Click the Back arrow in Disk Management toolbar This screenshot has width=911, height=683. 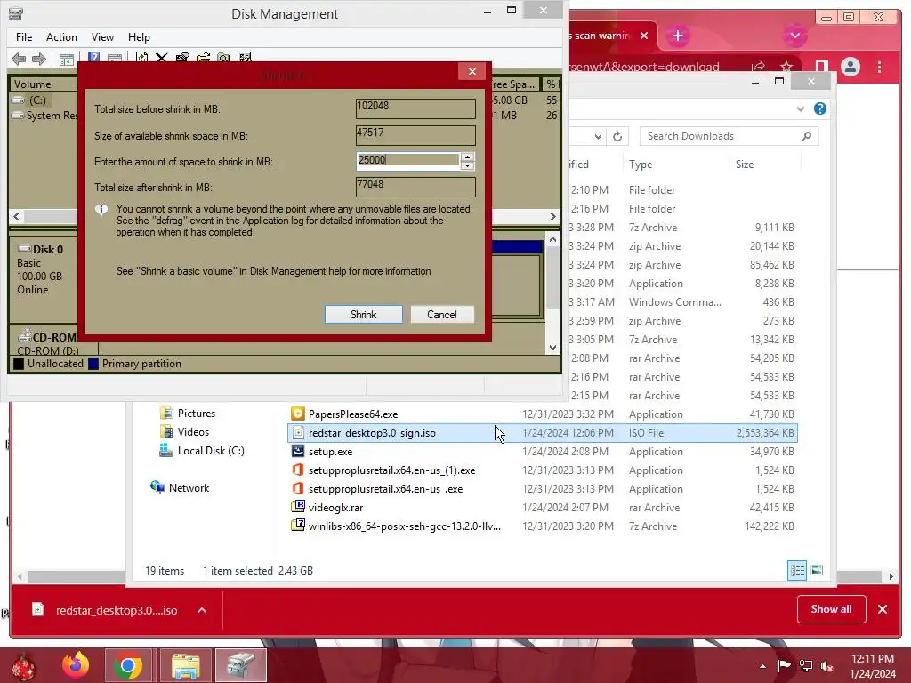click(19, 59)
